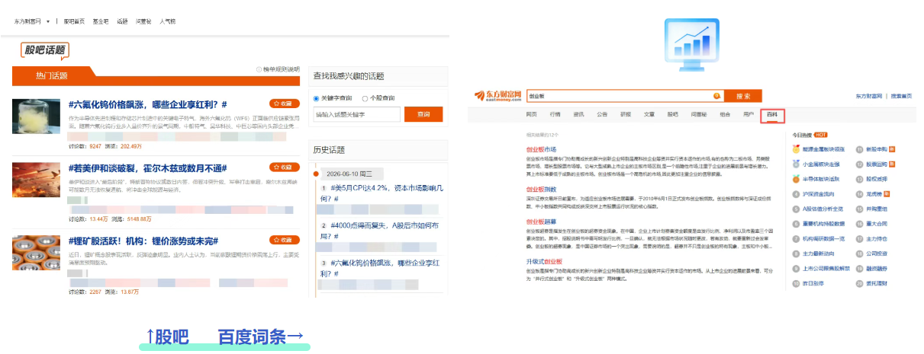Switch to the 研报 search tab
The width and height of the screenshot is (924, 354).
(x=626, y=114)
